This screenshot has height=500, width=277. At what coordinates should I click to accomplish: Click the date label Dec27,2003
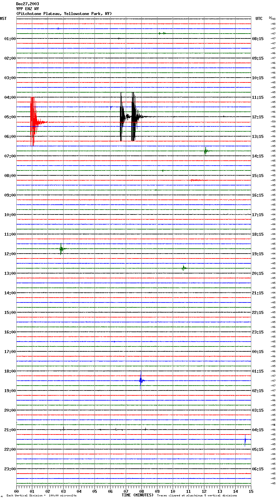pyautogui.click(x=27, y=4)
